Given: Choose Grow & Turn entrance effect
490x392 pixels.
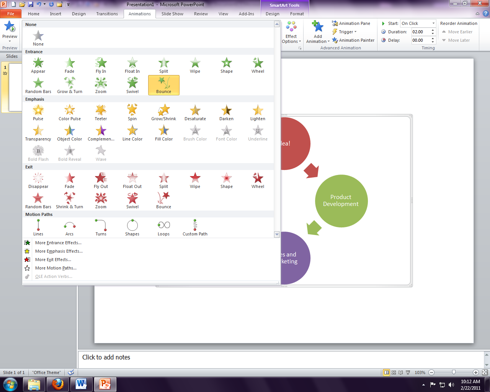Looking at the screenshot, I should tap(70, 85).
